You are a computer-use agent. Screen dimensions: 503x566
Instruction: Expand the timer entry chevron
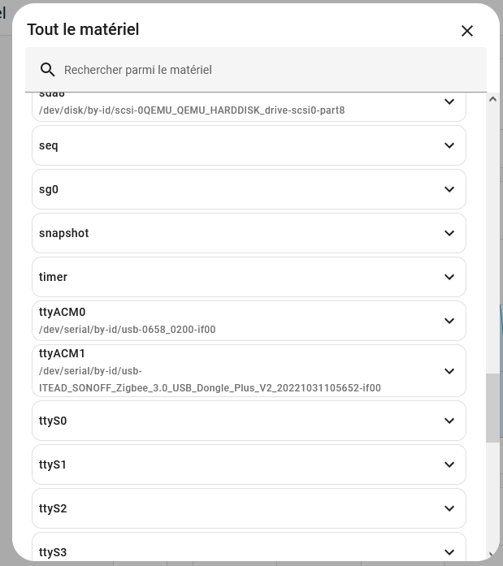pos(449,277)
